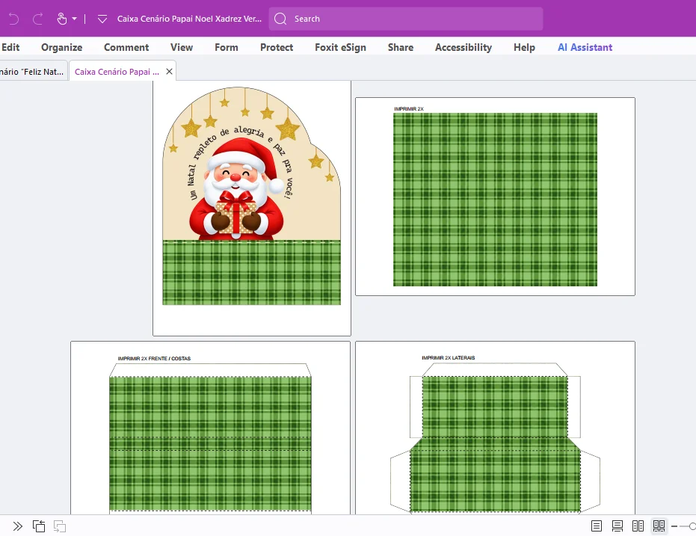
Task: Click the Santa Claus page
Action: pos(252,209)
